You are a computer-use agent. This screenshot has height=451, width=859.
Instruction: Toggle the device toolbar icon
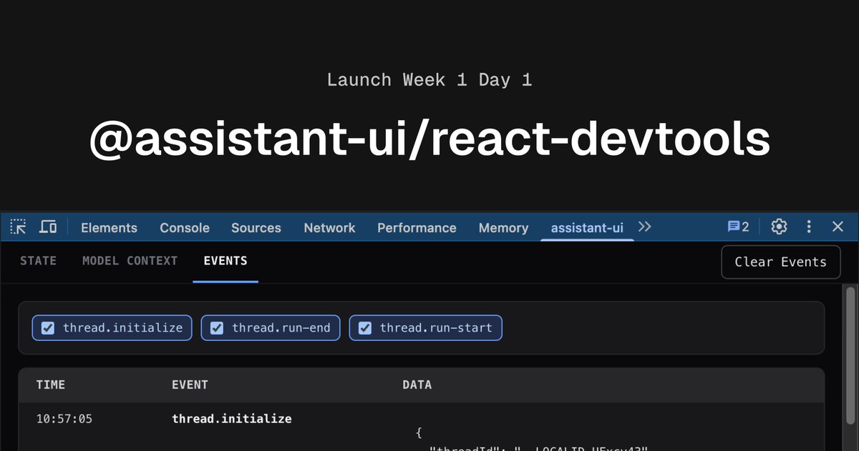click(48, 227)
